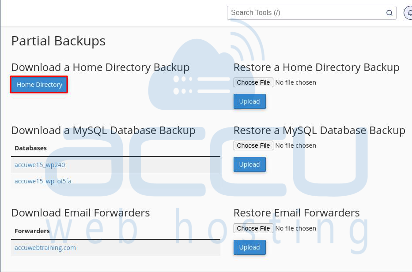Download the accuwe15_wp_oi5fa database backup
Viewport: 412px width, 272px height.
click(43, 181)
